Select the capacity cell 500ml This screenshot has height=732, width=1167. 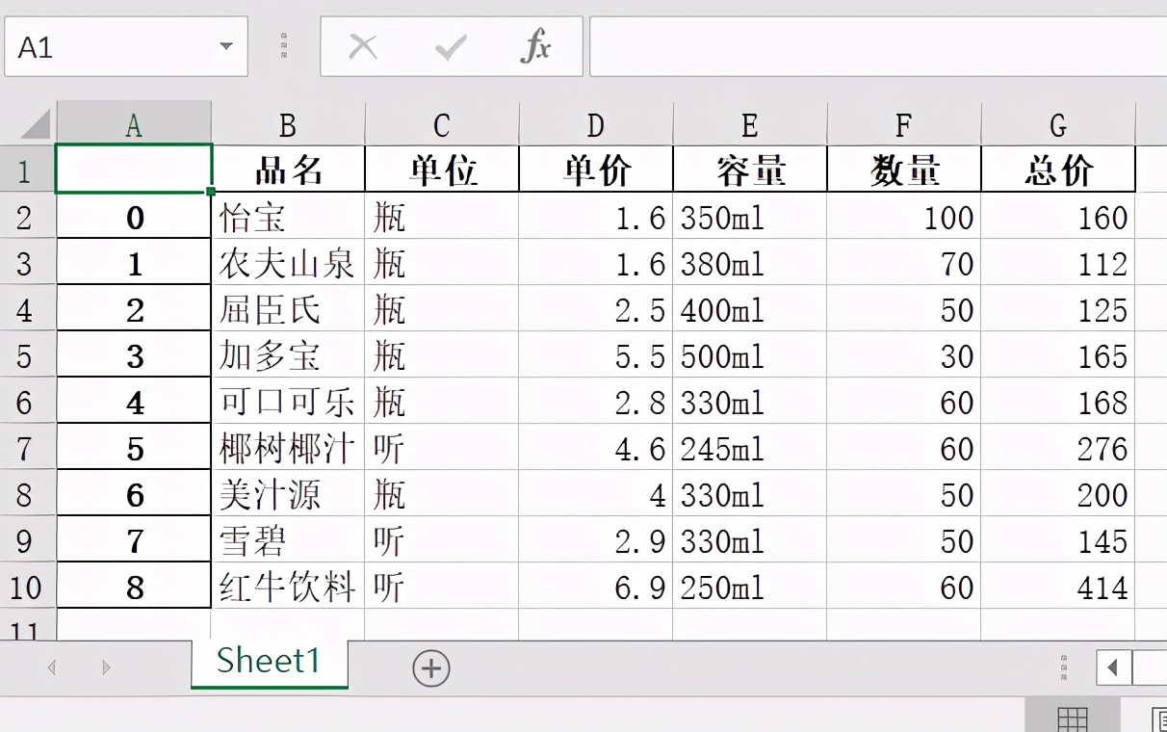click(x=750, y=355)
